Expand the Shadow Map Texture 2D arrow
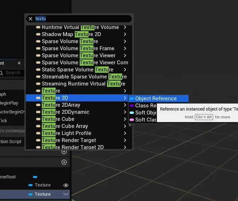 click(125, 34)
